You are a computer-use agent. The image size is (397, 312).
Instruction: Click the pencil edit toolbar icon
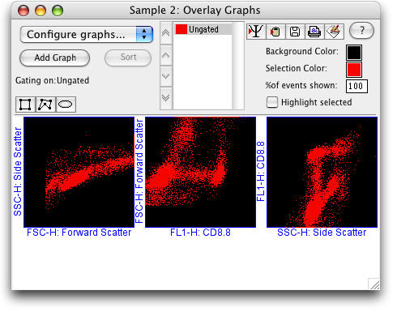tap(334, 32)
